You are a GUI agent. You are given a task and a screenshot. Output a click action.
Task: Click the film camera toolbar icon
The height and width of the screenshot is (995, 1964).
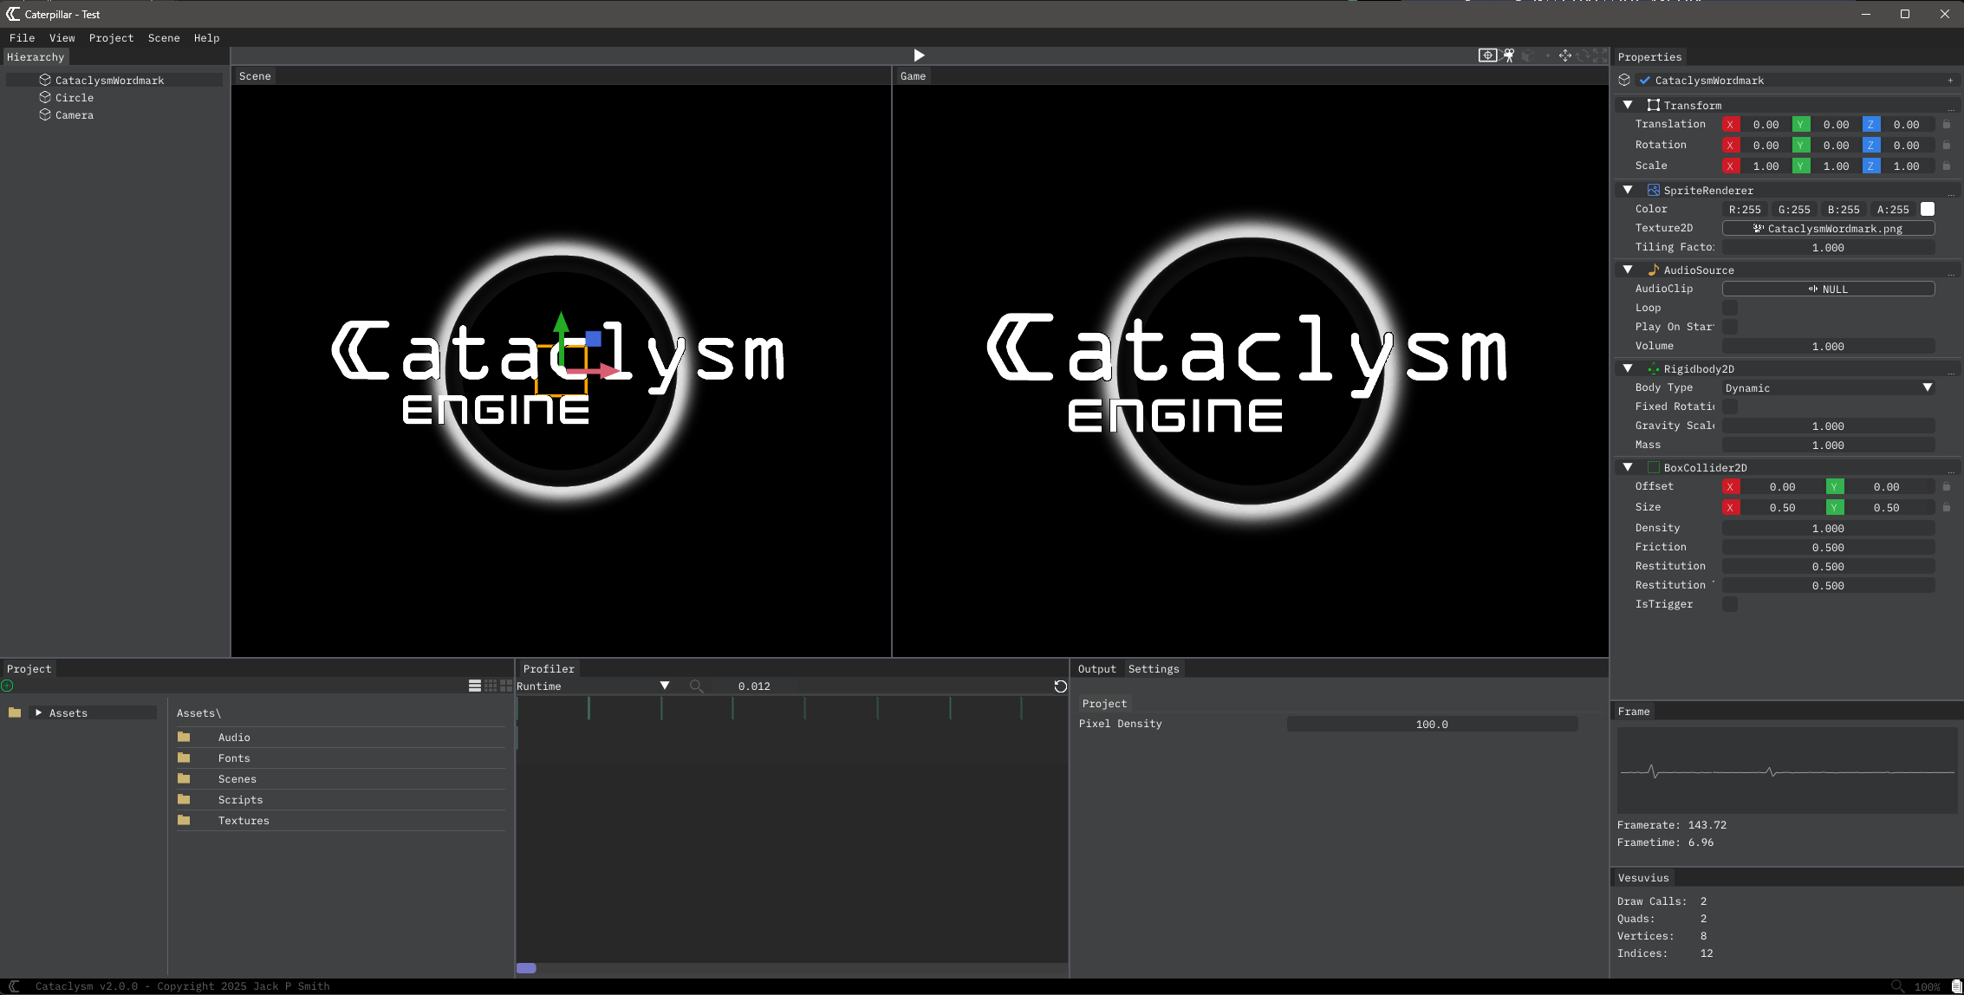tap(1508, 55)
